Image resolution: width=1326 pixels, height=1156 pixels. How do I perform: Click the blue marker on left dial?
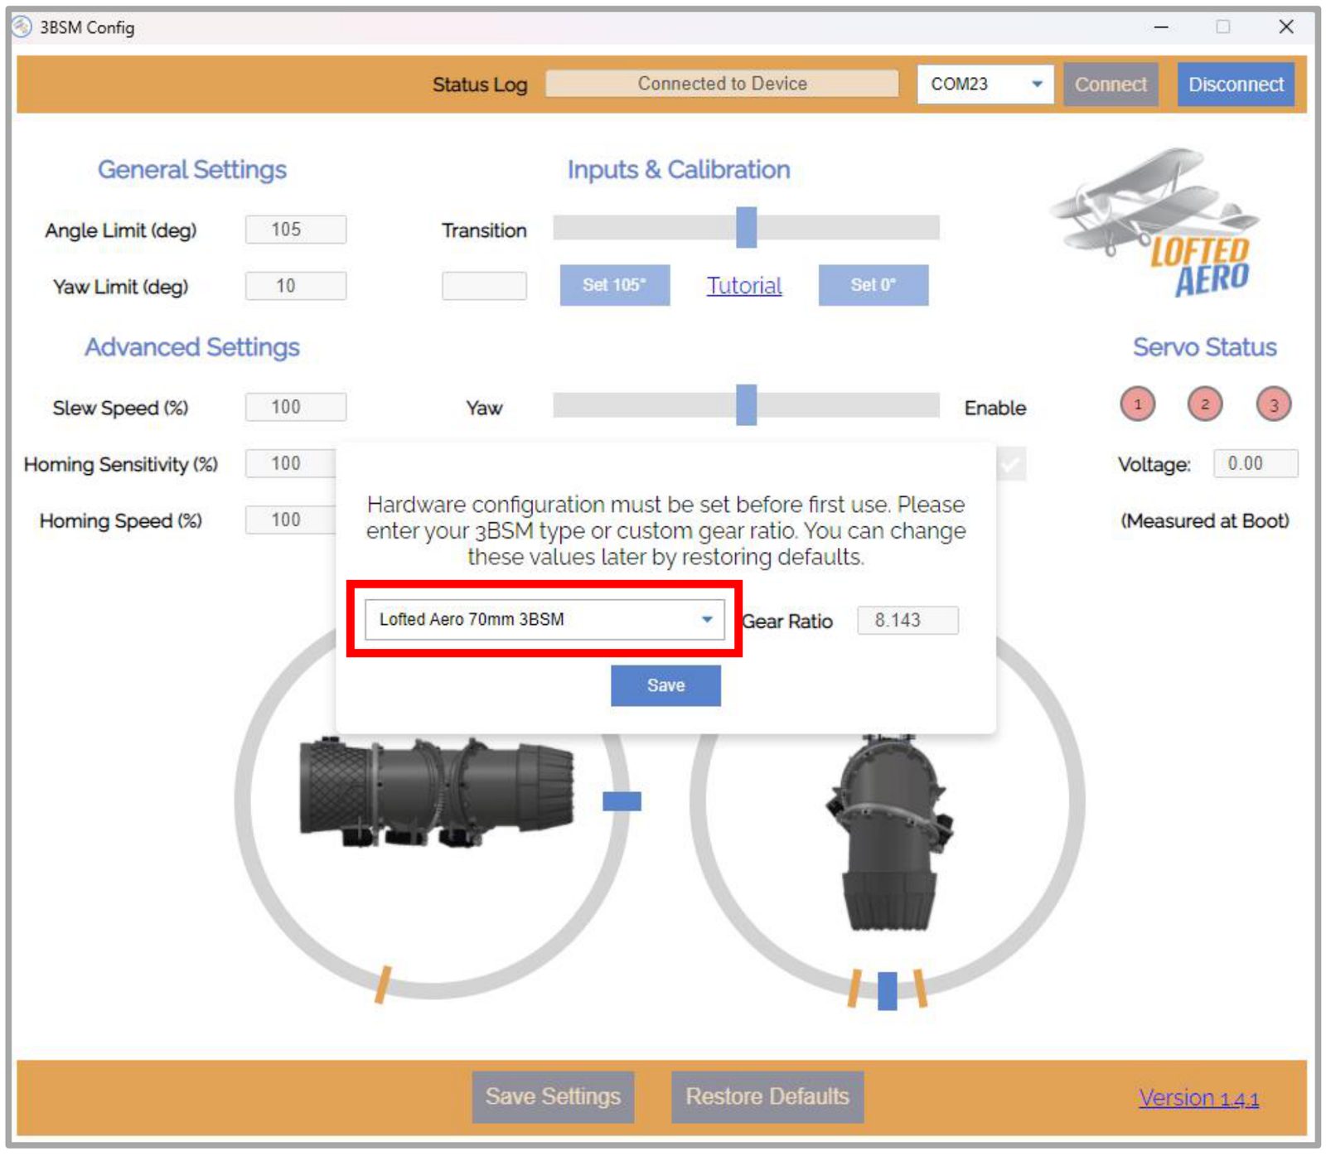pos(622,801)
